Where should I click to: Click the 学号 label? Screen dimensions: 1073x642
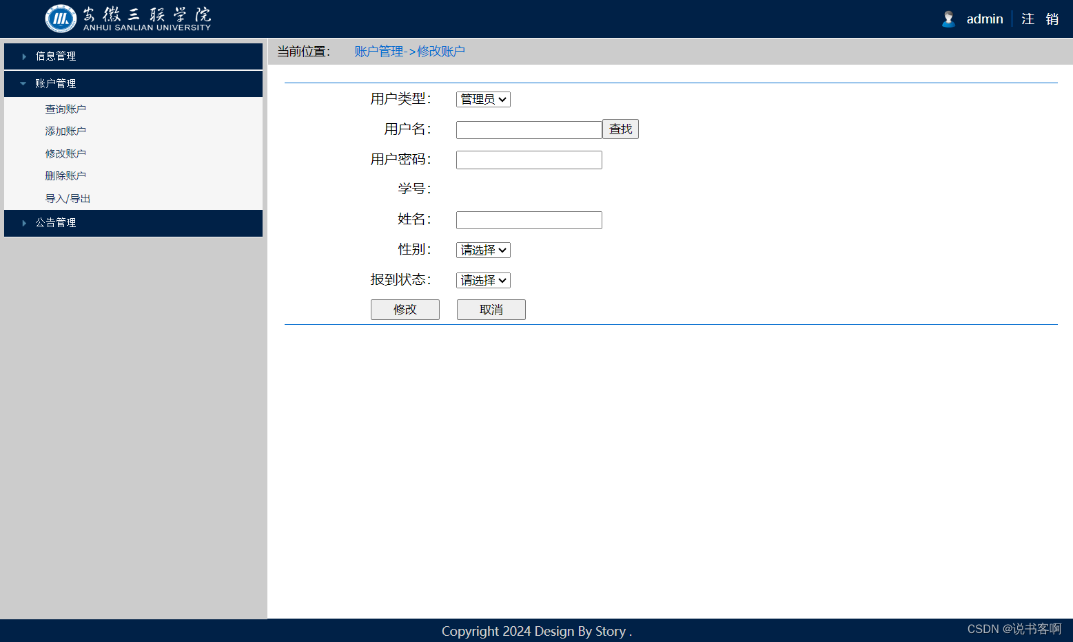(414, 189)
